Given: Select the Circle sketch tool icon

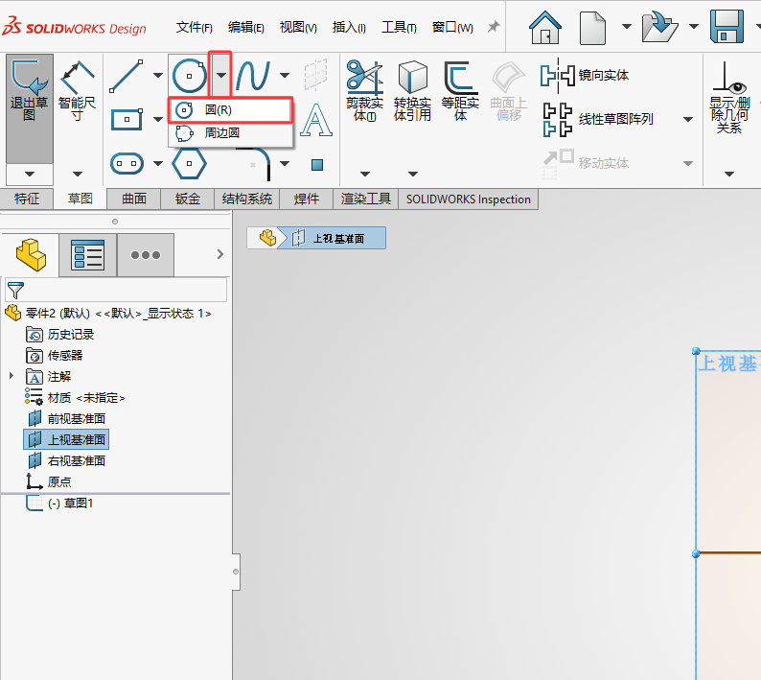Looking at the screenshot, I should tap(189, 76).
